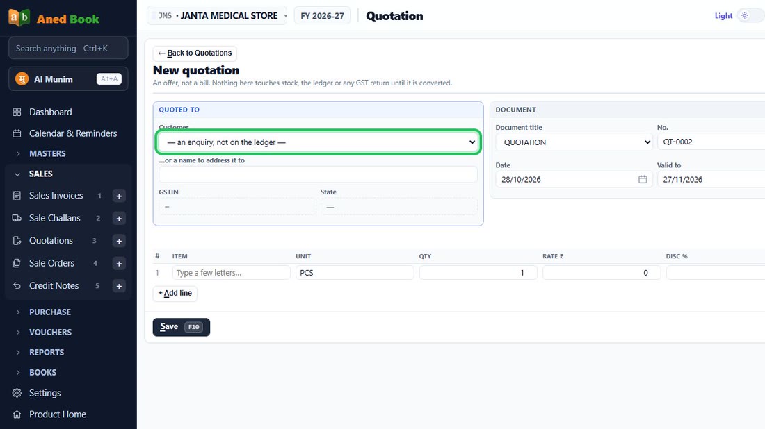Click the Quotations sidebar icon
This screenshot has width=765, height=429.
17,241
